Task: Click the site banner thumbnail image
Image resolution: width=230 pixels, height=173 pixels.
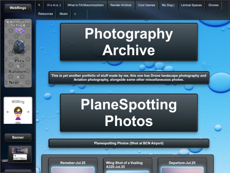Action: pos(20,150)
